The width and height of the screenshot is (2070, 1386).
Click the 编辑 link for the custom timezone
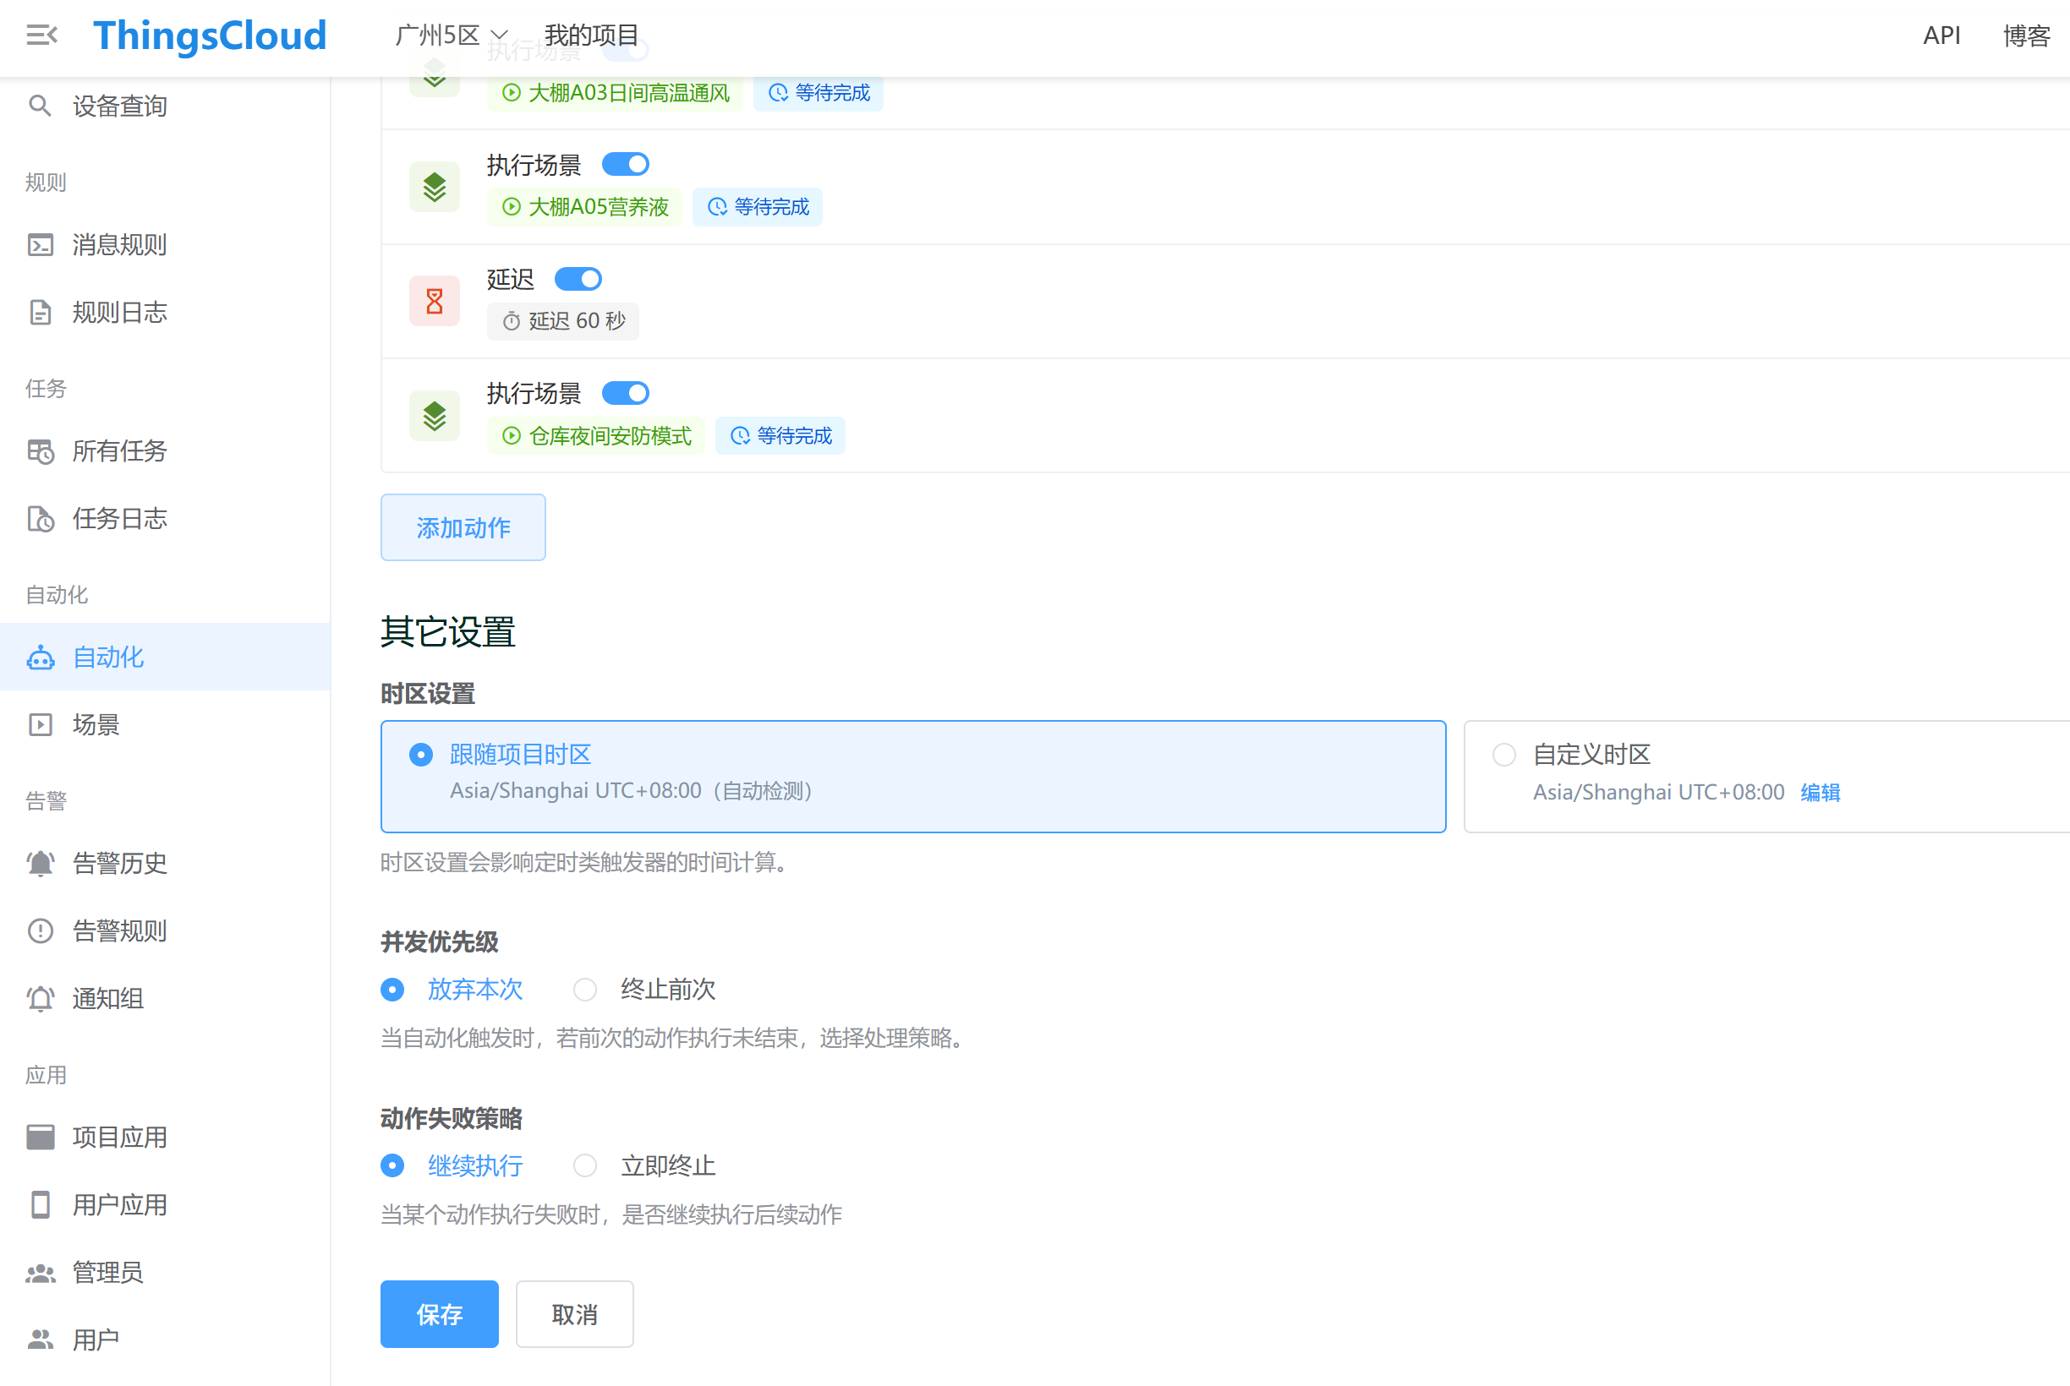[x=1820, y=792]
